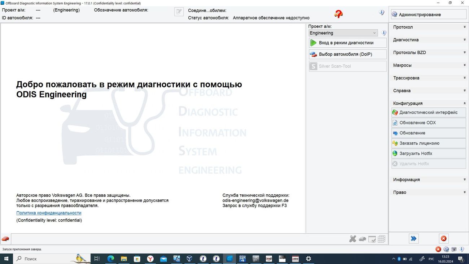469x264 pixels.
Task: Click the grayed Удалить Hotfix button
Action: (x=429, y=164)
